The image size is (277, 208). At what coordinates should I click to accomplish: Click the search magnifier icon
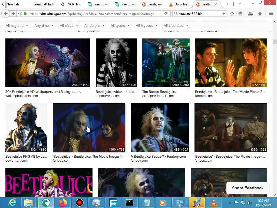pyautogui.click(x=176, y=14)
